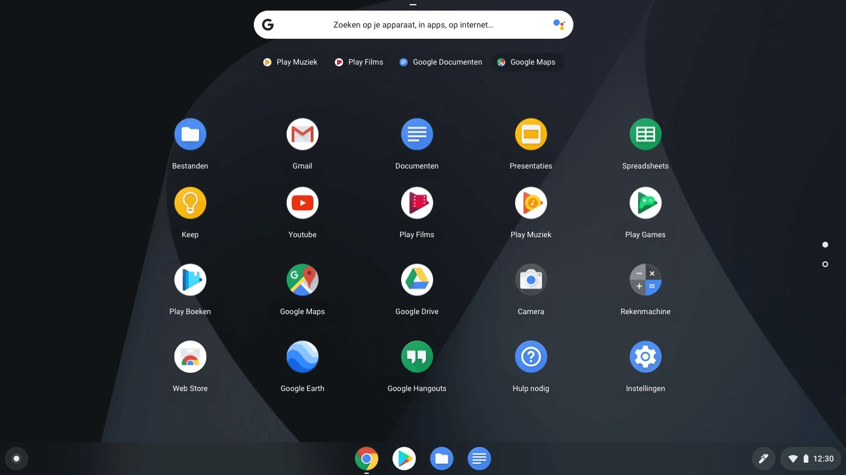Open the Google Hangouts app

tap(417, 357)
